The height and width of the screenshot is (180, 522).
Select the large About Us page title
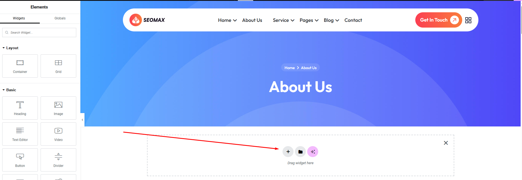click(x=301, y=87)
